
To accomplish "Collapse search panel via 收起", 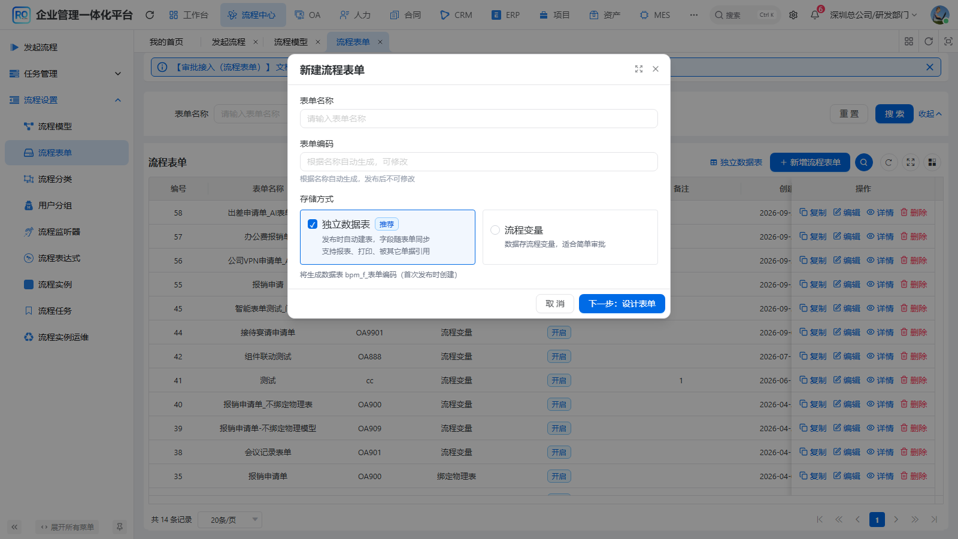I will [930, 114].
